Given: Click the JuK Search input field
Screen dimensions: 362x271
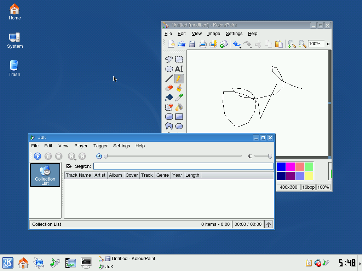Looking at the screenshot, I should click(183, 166).
